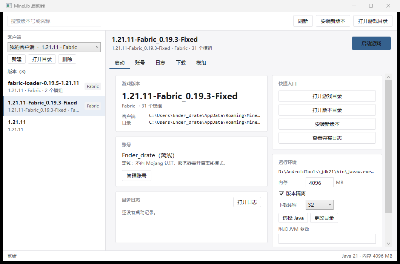Click the Java path D:\AndroidTools\jdk21 text
The height and width of the screenshot is (264, 400).
[326, 172]
